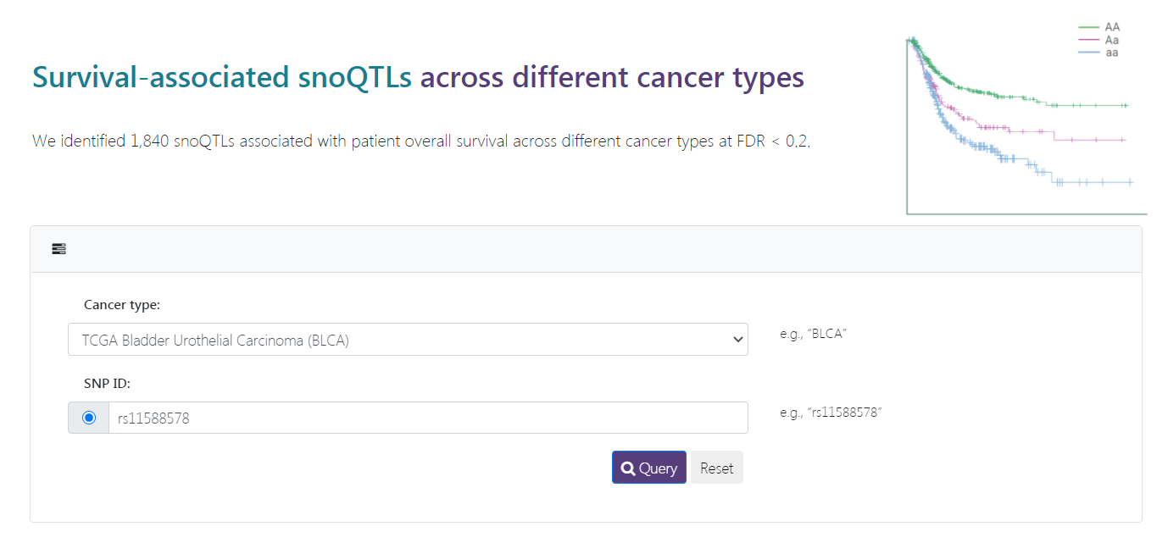Screen dimensions: 1168x543
Task: Select the SNP ID radio button
Action: pos(89,418)
